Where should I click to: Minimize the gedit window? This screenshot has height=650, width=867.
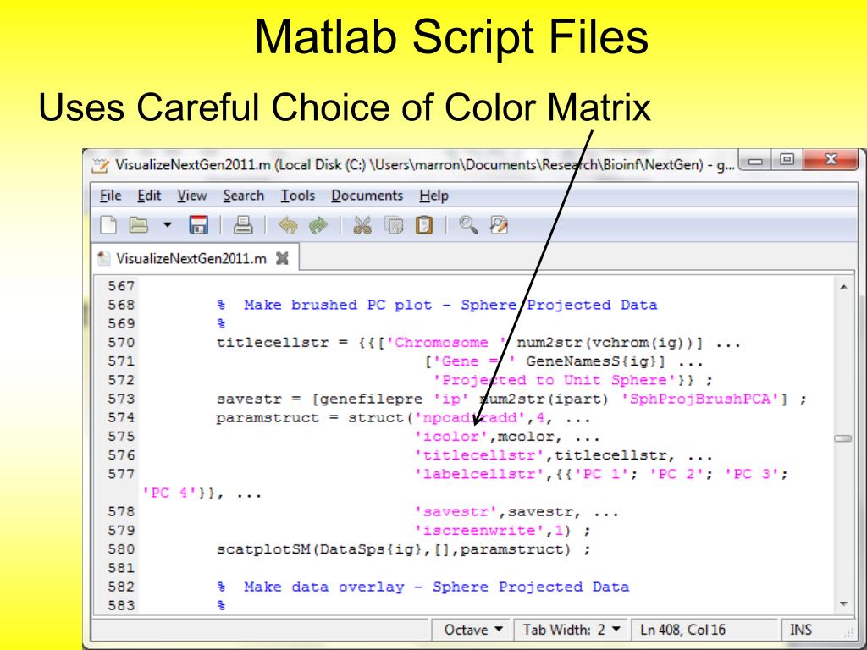[x=755, y=160]
